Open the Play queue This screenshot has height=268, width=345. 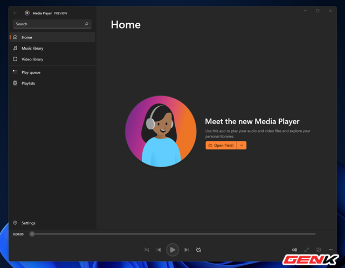pos(52,72)
